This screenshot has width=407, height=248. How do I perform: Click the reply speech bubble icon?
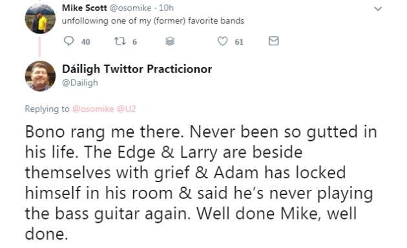point(68,41)
